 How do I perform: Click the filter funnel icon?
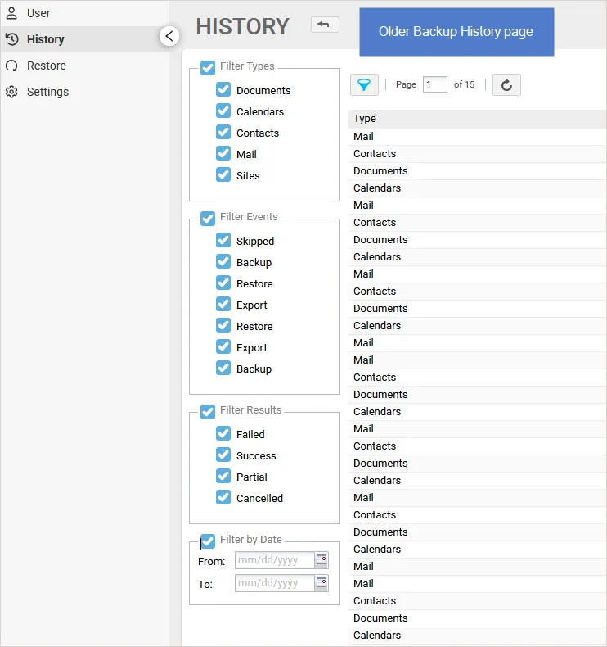(x=364, y=84)
